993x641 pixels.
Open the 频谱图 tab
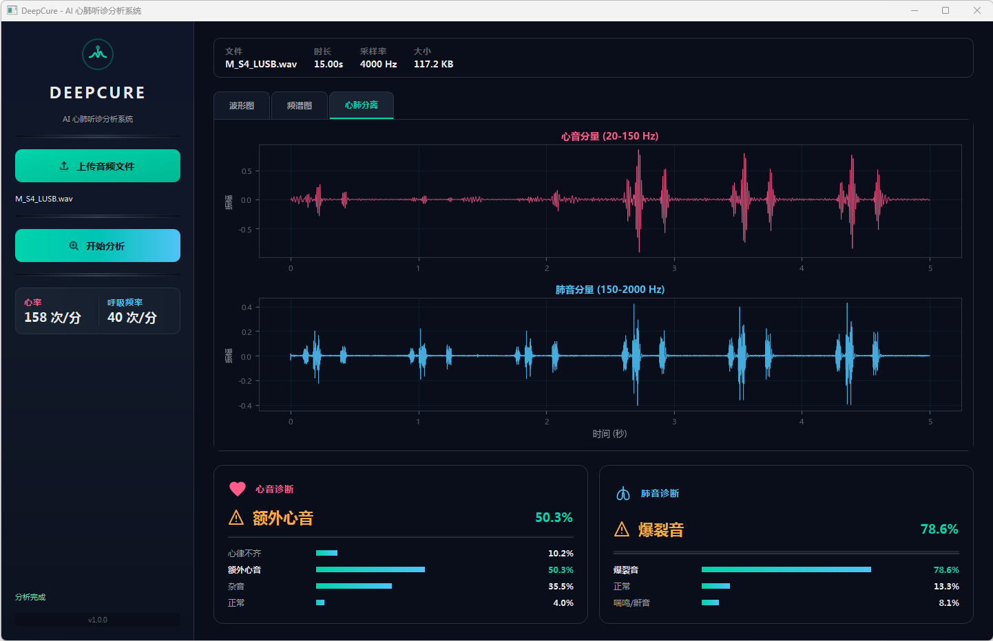click(300, 106)
